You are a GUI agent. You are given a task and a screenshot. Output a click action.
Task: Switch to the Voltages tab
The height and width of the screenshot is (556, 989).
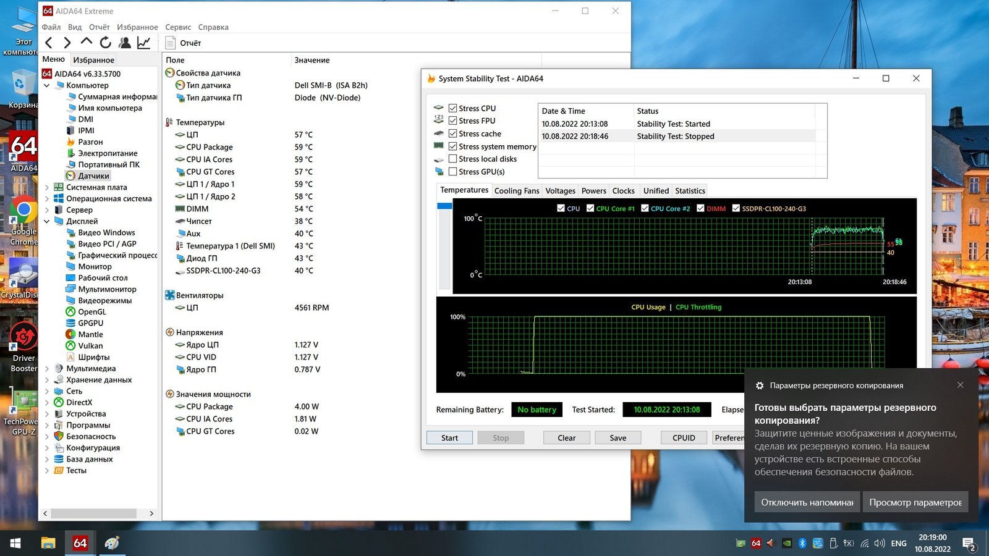(x=560, y=191)
